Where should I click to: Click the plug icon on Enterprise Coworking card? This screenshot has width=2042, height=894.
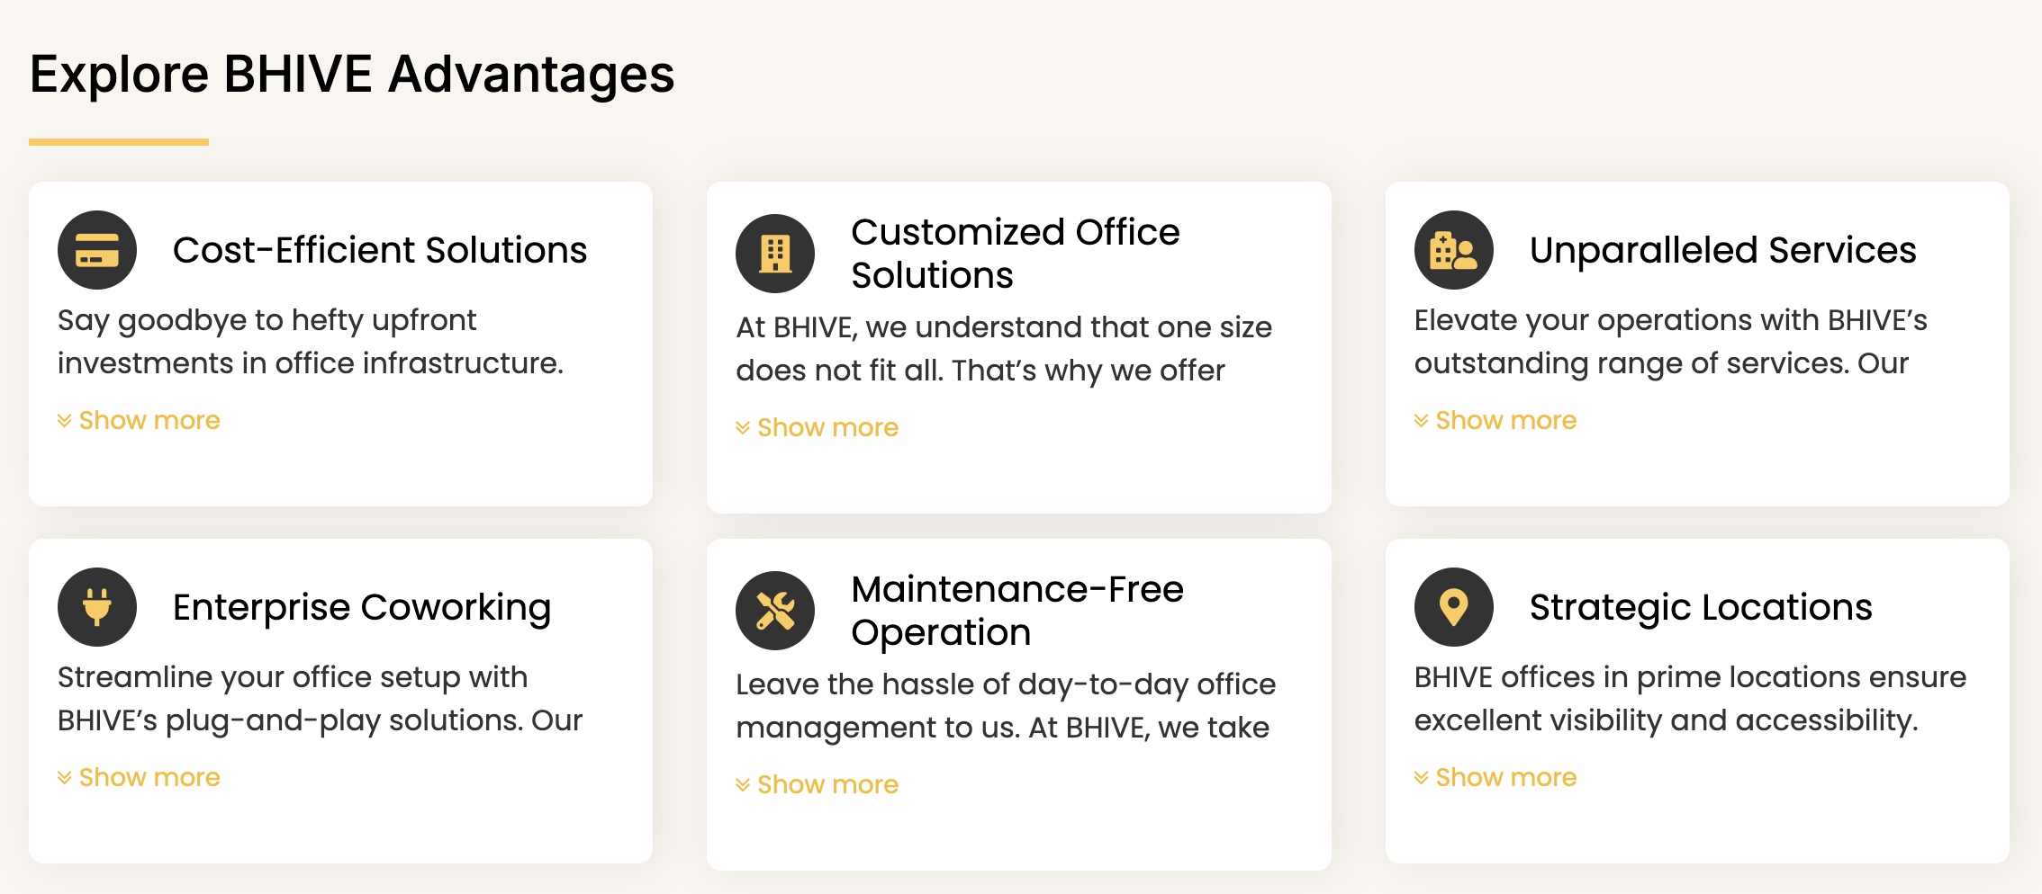click(96, 607)
